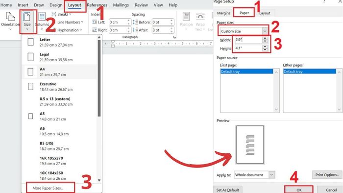Click First page list scroll down arrow
This screenshot has height=193, width=343.
(x=276, y=109)
